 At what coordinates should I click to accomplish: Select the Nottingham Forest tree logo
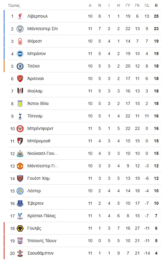click(x=20, y=41)
